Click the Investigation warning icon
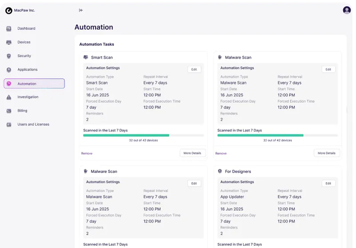Screen dimensions: 356x248 point(9,97)
